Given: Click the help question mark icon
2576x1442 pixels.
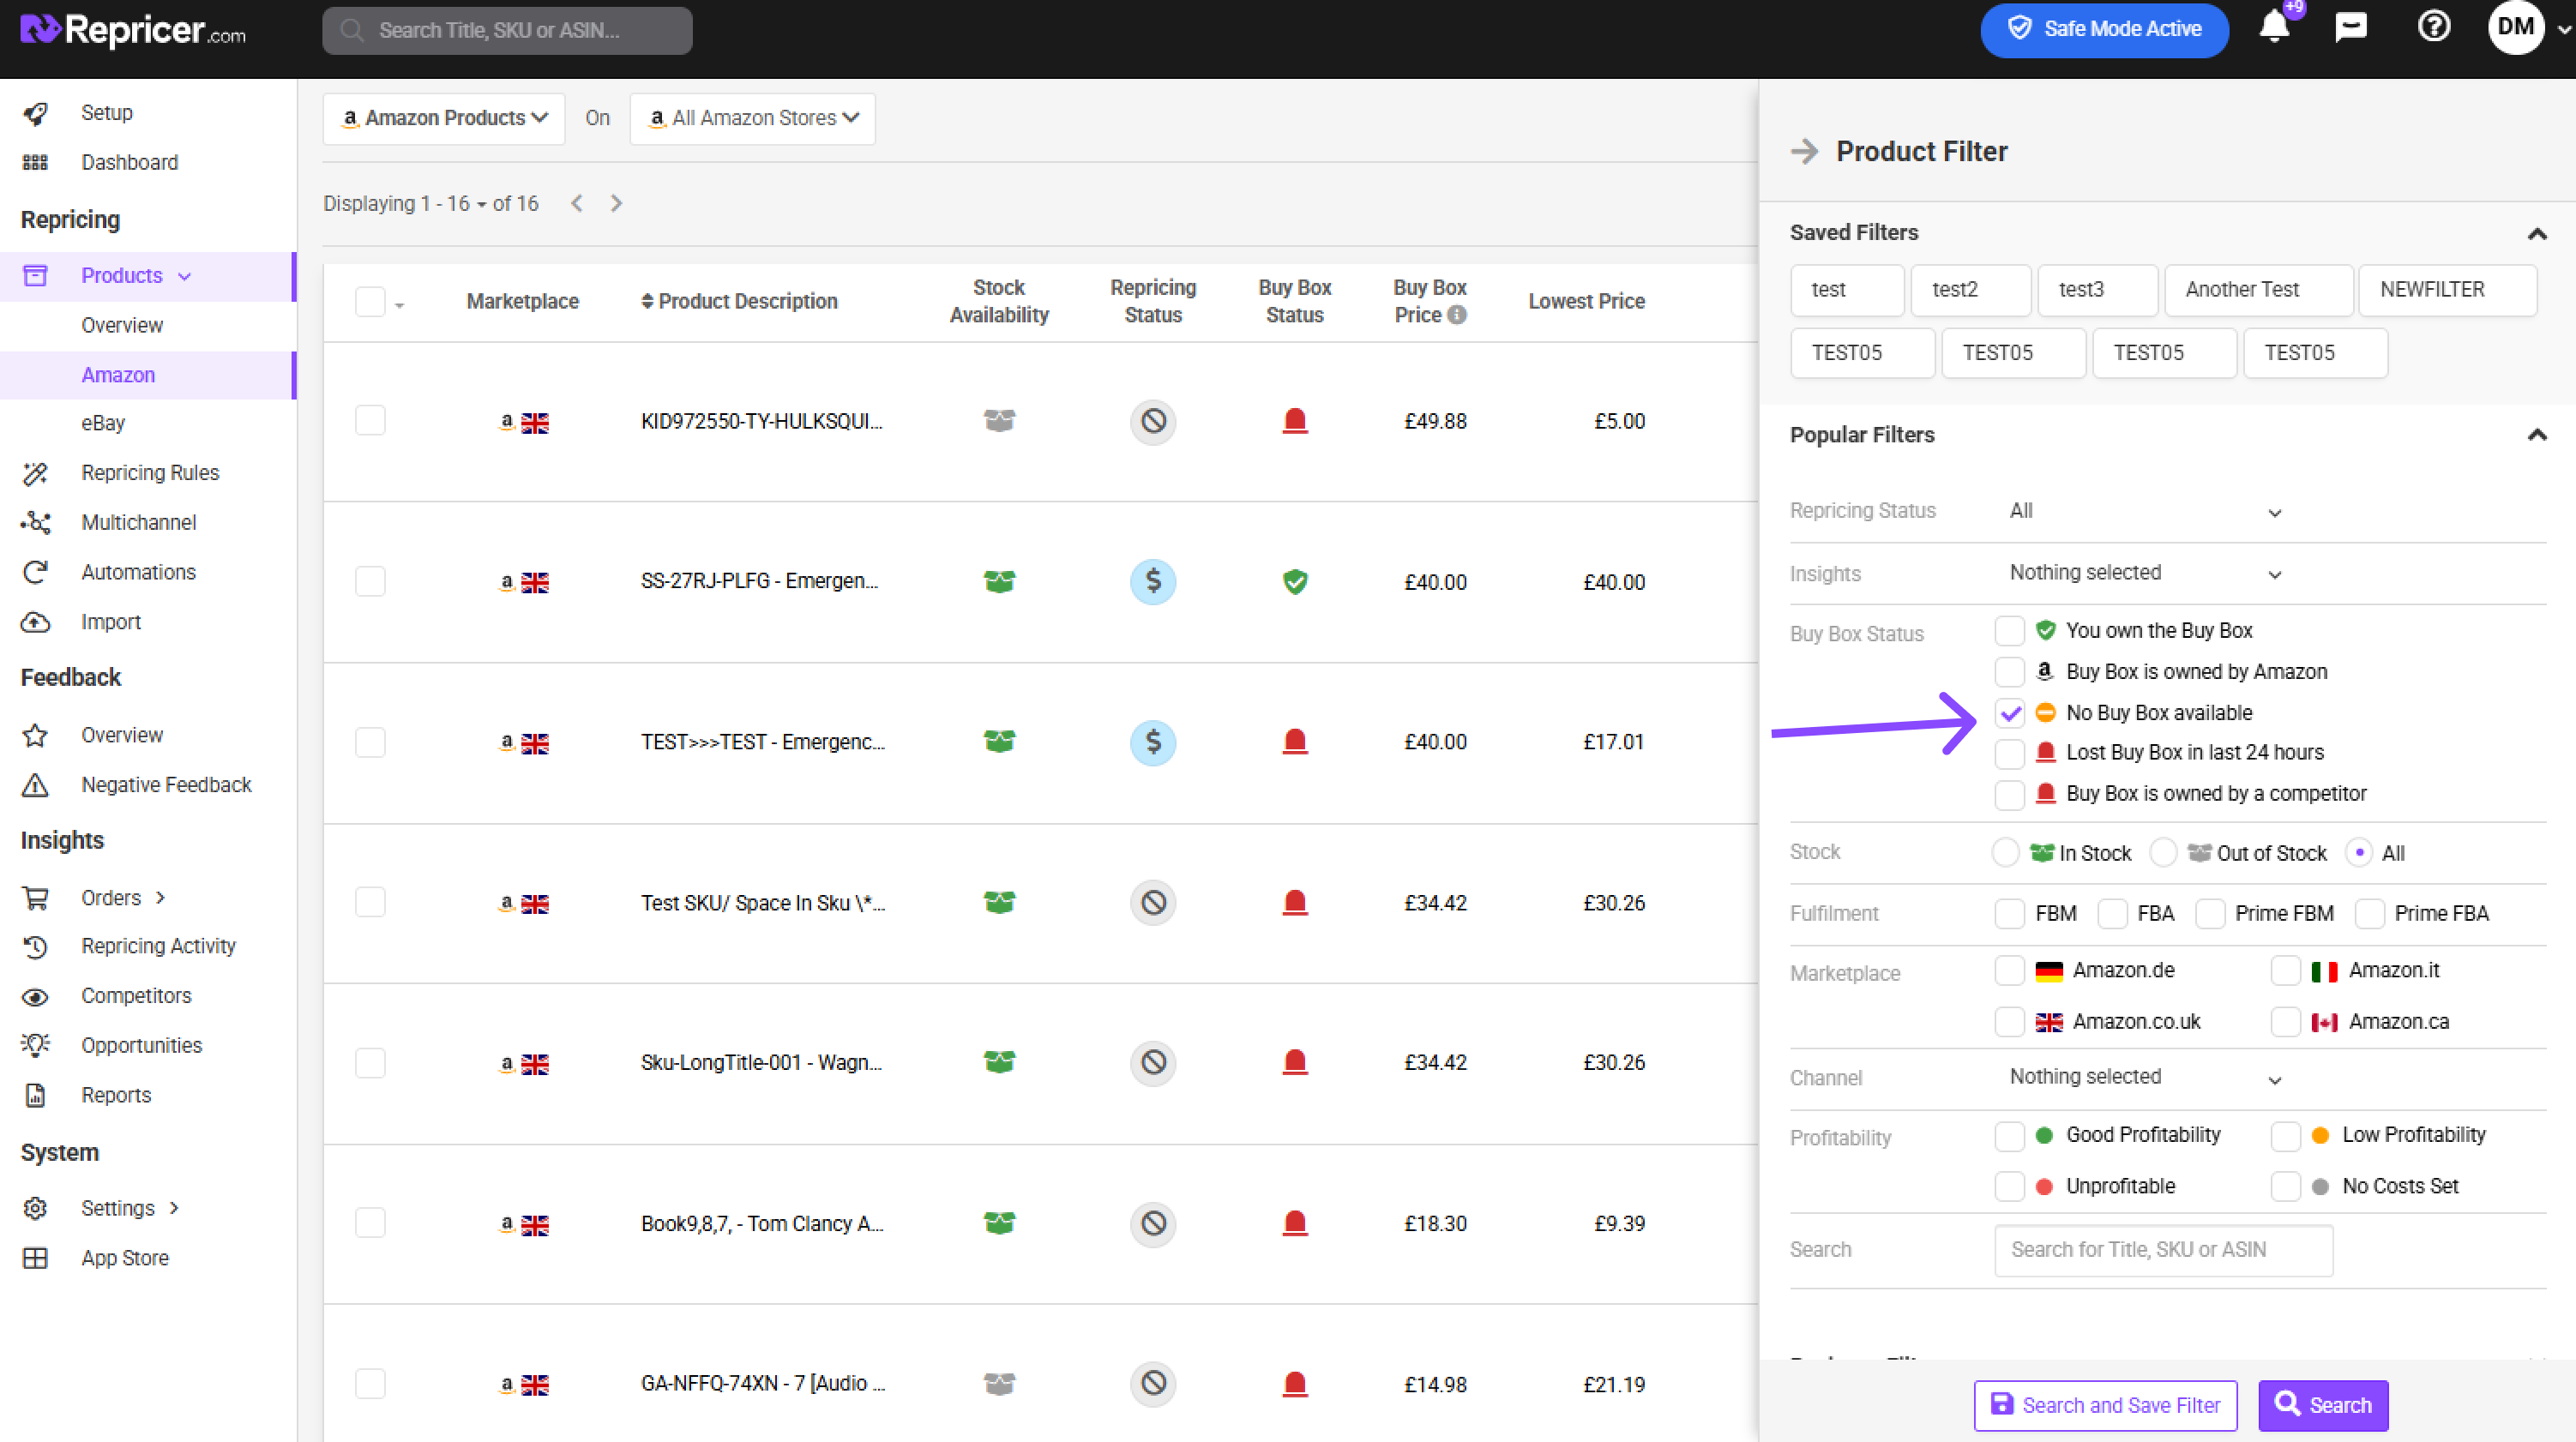Looking at the screenshot, I should click(2433, 27).
